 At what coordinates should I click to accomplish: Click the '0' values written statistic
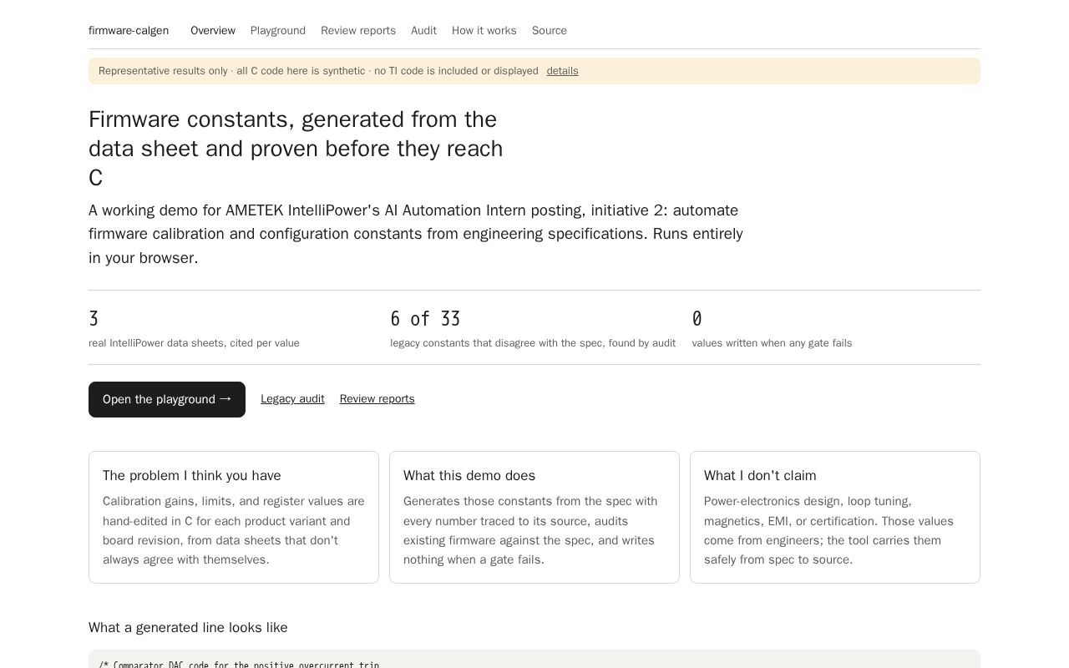[697, 319]
